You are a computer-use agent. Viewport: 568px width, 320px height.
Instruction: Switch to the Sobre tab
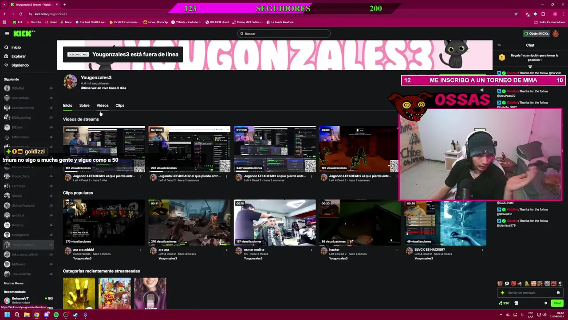coord(84,106)
